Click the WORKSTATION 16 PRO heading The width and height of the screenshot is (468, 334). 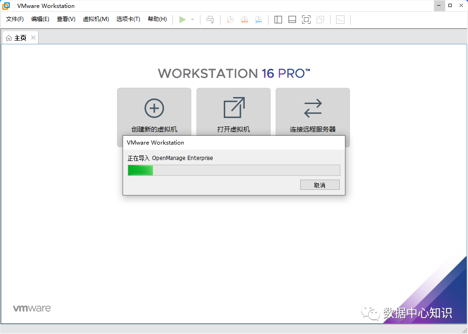click(x=234, y=74)
